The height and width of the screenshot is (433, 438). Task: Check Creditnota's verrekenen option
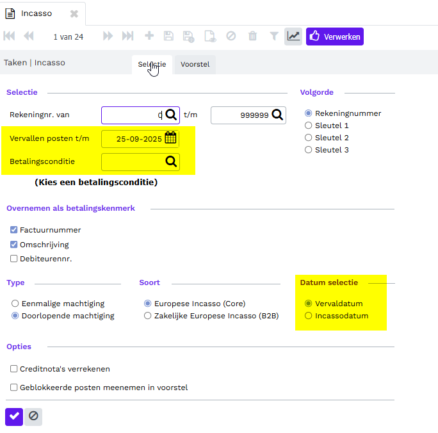pyautogui.click(x=14, y=369)
